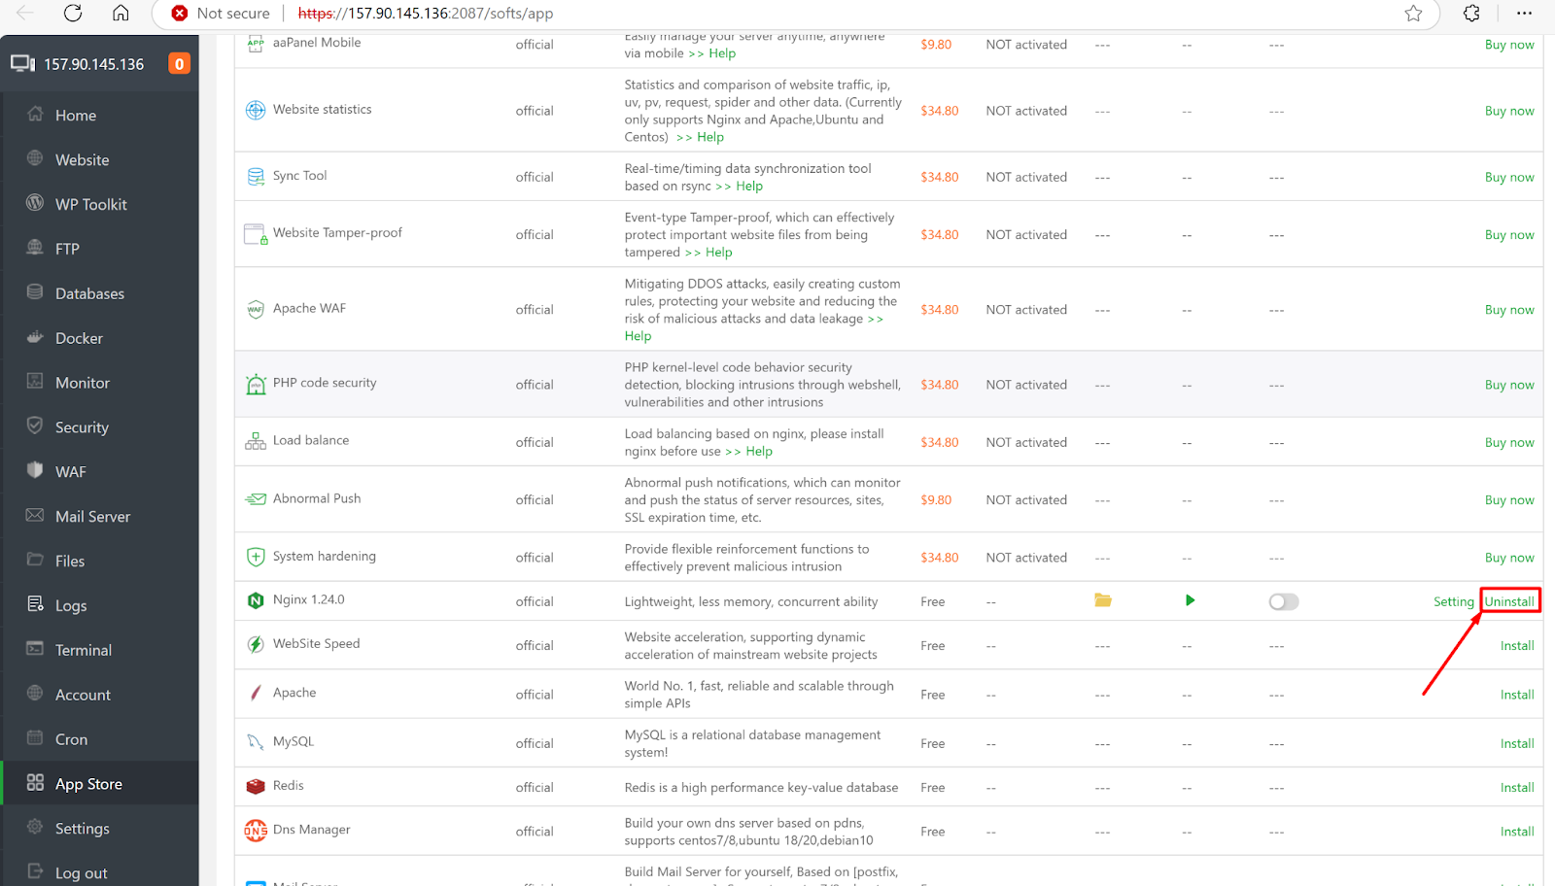This screenshot has height=886, width=1555.
Task: Open the Docker sidebar menu
Action: pyautogui.click(x=79, y=338)
